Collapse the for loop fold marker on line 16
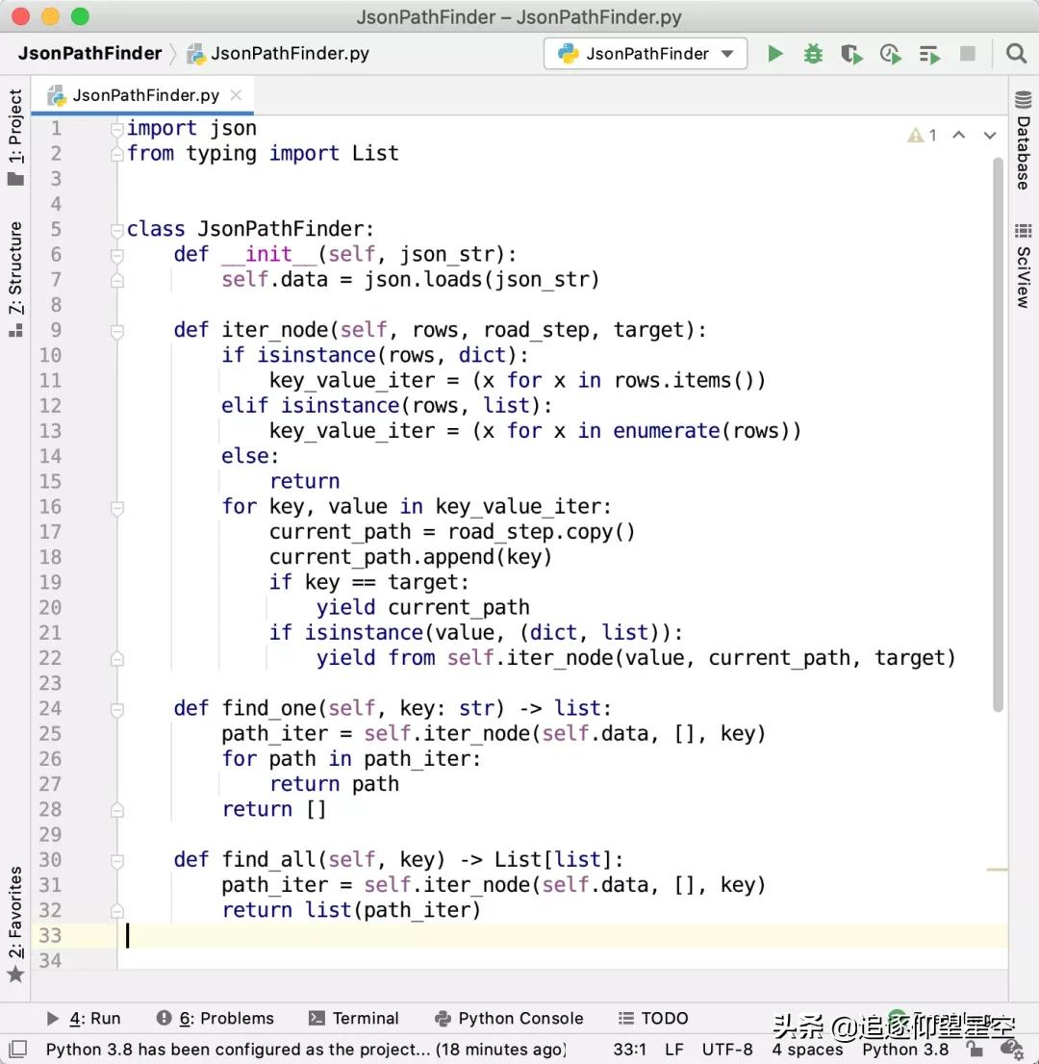Viewport: 1039px width, 1064px height. [x=116, y=508]
